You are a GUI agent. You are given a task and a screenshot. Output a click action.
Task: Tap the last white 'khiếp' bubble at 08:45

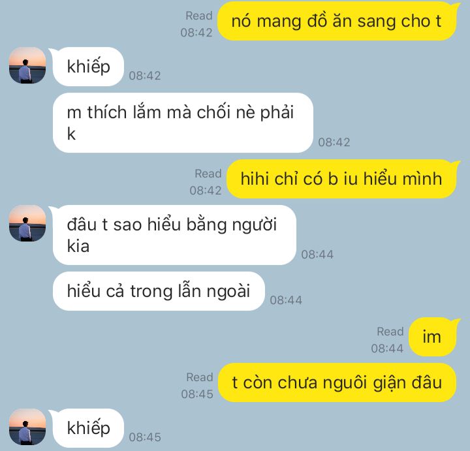[88, 428]
